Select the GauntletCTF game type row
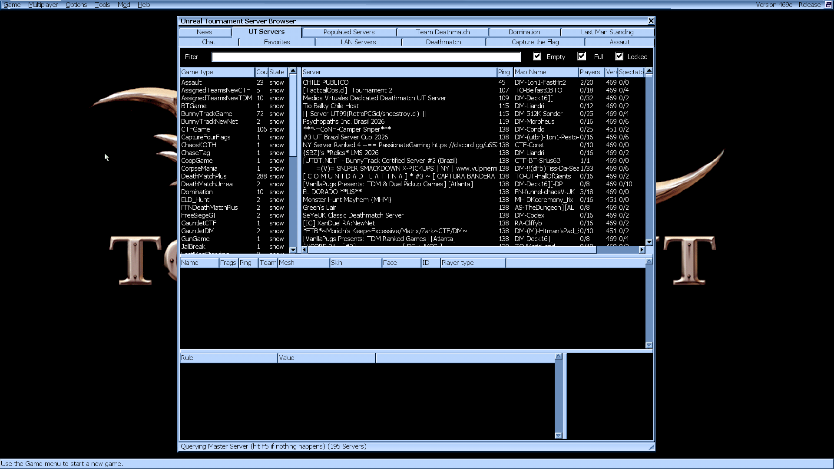The height and width of the screenshot is (469, 834). pos(235,223)
